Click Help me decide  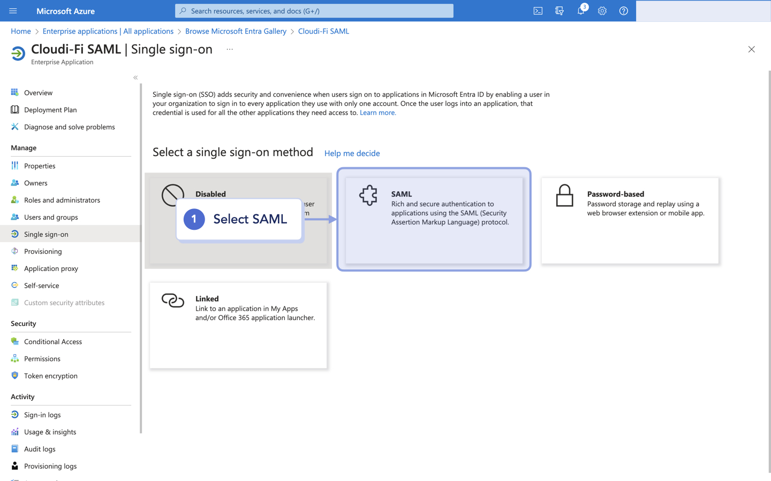pos(352,153)
